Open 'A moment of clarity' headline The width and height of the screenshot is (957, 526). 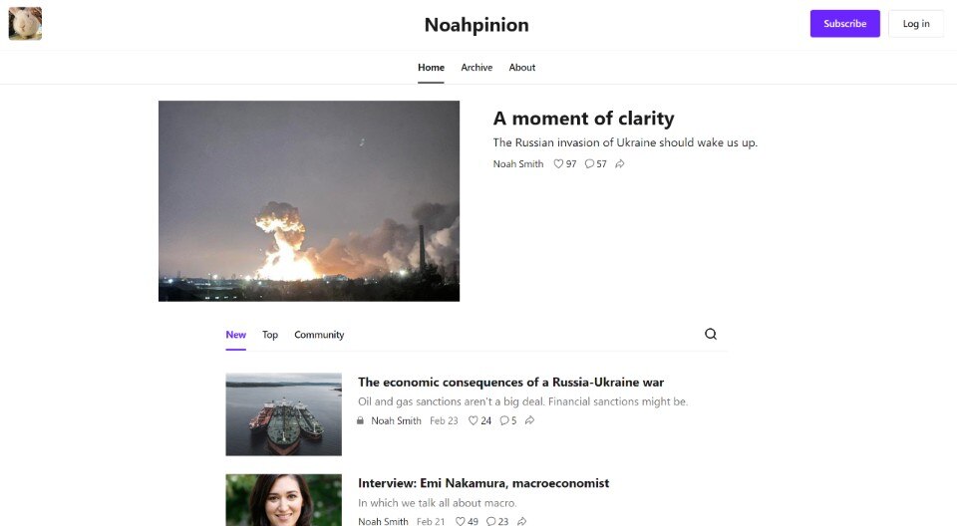tap(583, 118)
